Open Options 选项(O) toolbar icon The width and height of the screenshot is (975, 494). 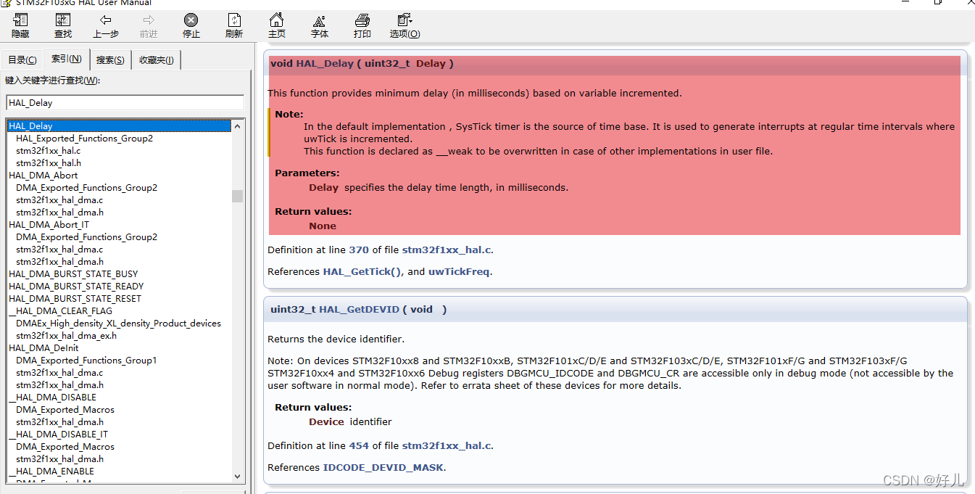404,25
